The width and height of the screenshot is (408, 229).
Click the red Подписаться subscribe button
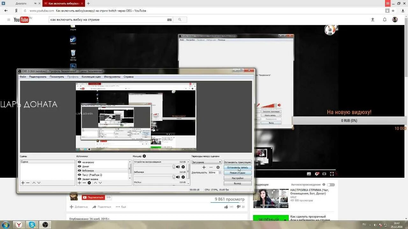tap(93, 198)
